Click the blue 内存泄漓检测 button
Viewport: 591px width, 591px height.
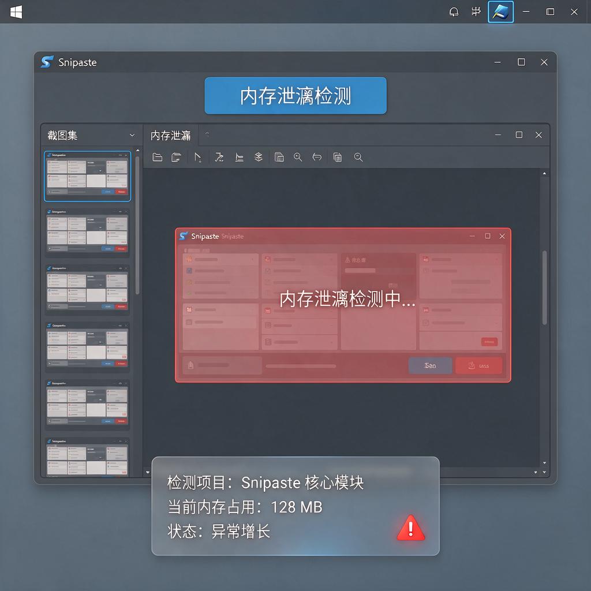pos(295,95)
